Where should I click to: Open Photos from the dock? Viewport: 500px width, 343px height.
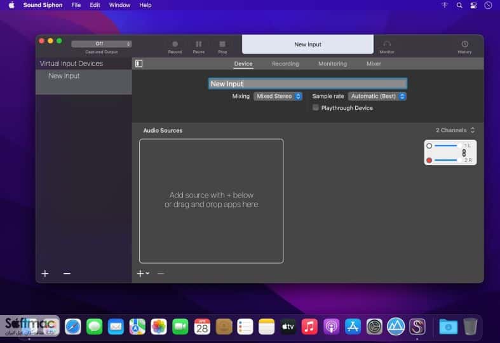click(159, 326)
